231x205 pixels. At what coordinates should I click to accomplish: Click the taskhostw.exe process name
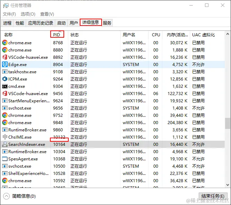tap(22, 72)
